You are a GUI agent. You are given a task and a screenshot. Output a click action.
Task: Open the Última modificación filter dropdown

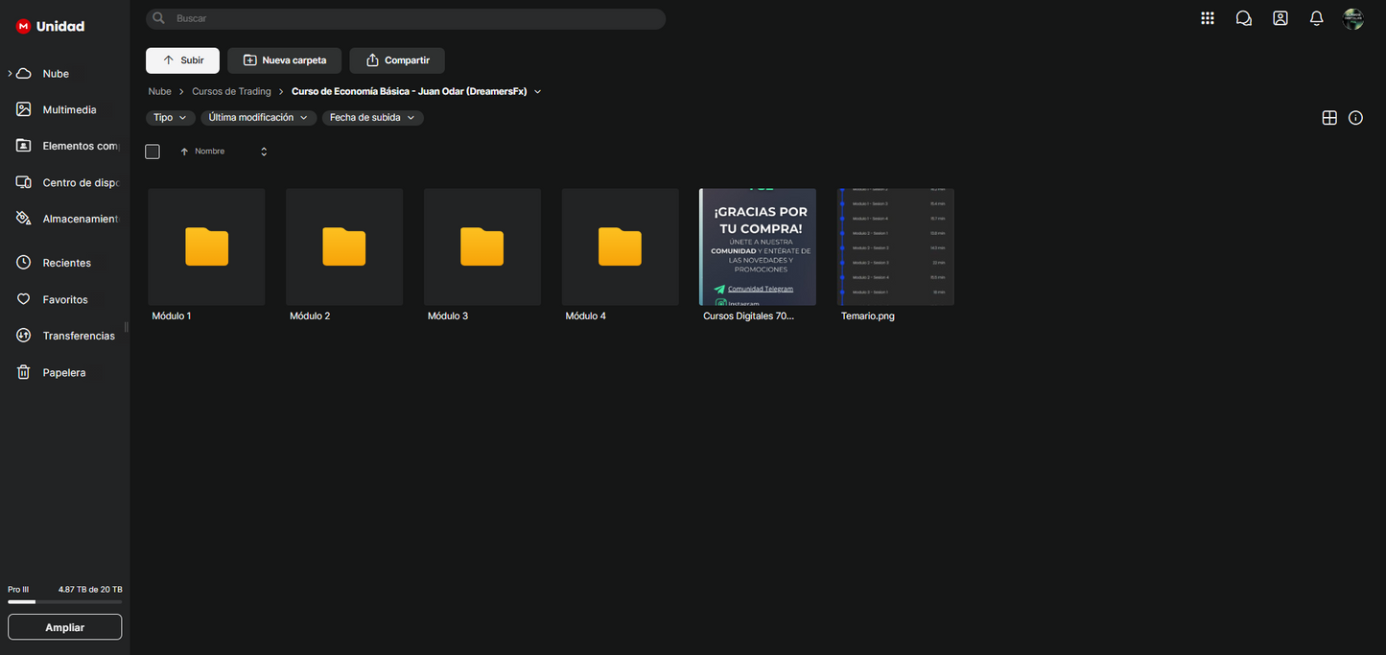click(258, 118)
